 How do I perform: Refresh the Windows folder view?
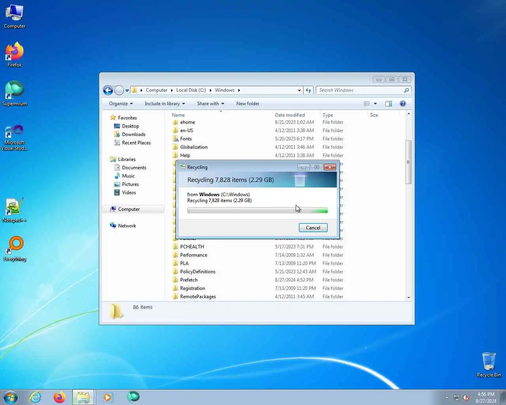[309, 90]
